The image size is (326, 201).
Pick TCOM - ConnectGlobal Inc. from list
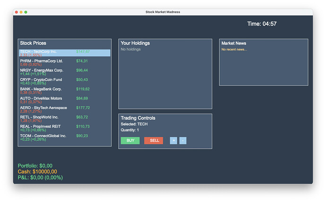64,137
